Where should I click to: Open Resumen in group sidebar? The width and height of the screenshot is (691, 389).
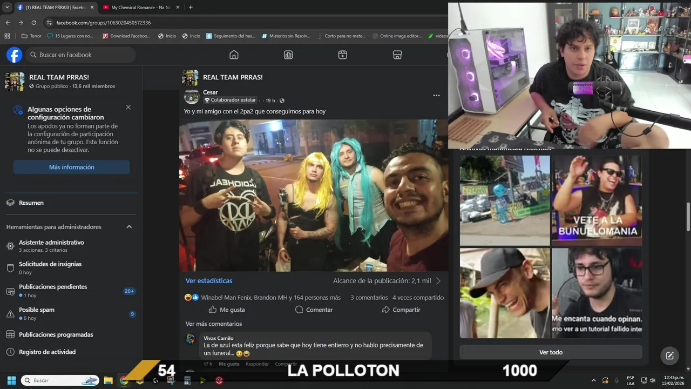click(71, 203)
